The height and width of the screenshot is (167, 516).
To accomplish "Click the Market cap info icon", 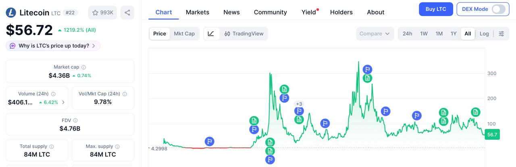I will coord(84,67).
